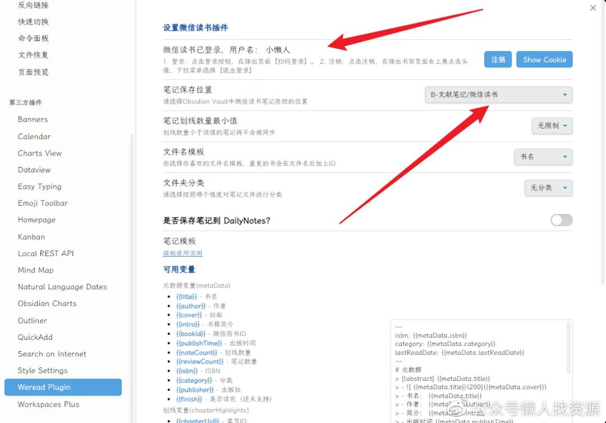The width and height of the screenshot is (606, 423).
Task: Select 文件恢复 in the sidebar
Action: point(33,55)
